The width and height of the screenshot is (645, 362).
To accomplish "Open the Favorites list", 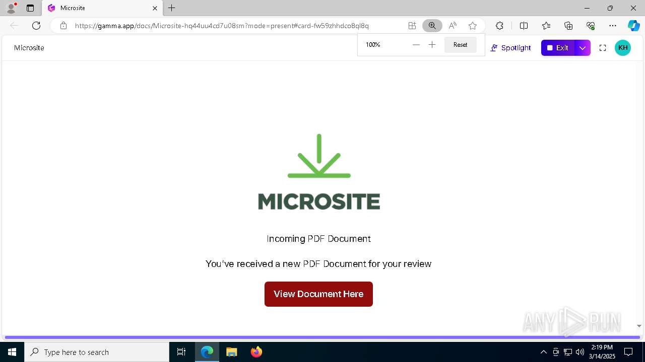I will (546, 26).
